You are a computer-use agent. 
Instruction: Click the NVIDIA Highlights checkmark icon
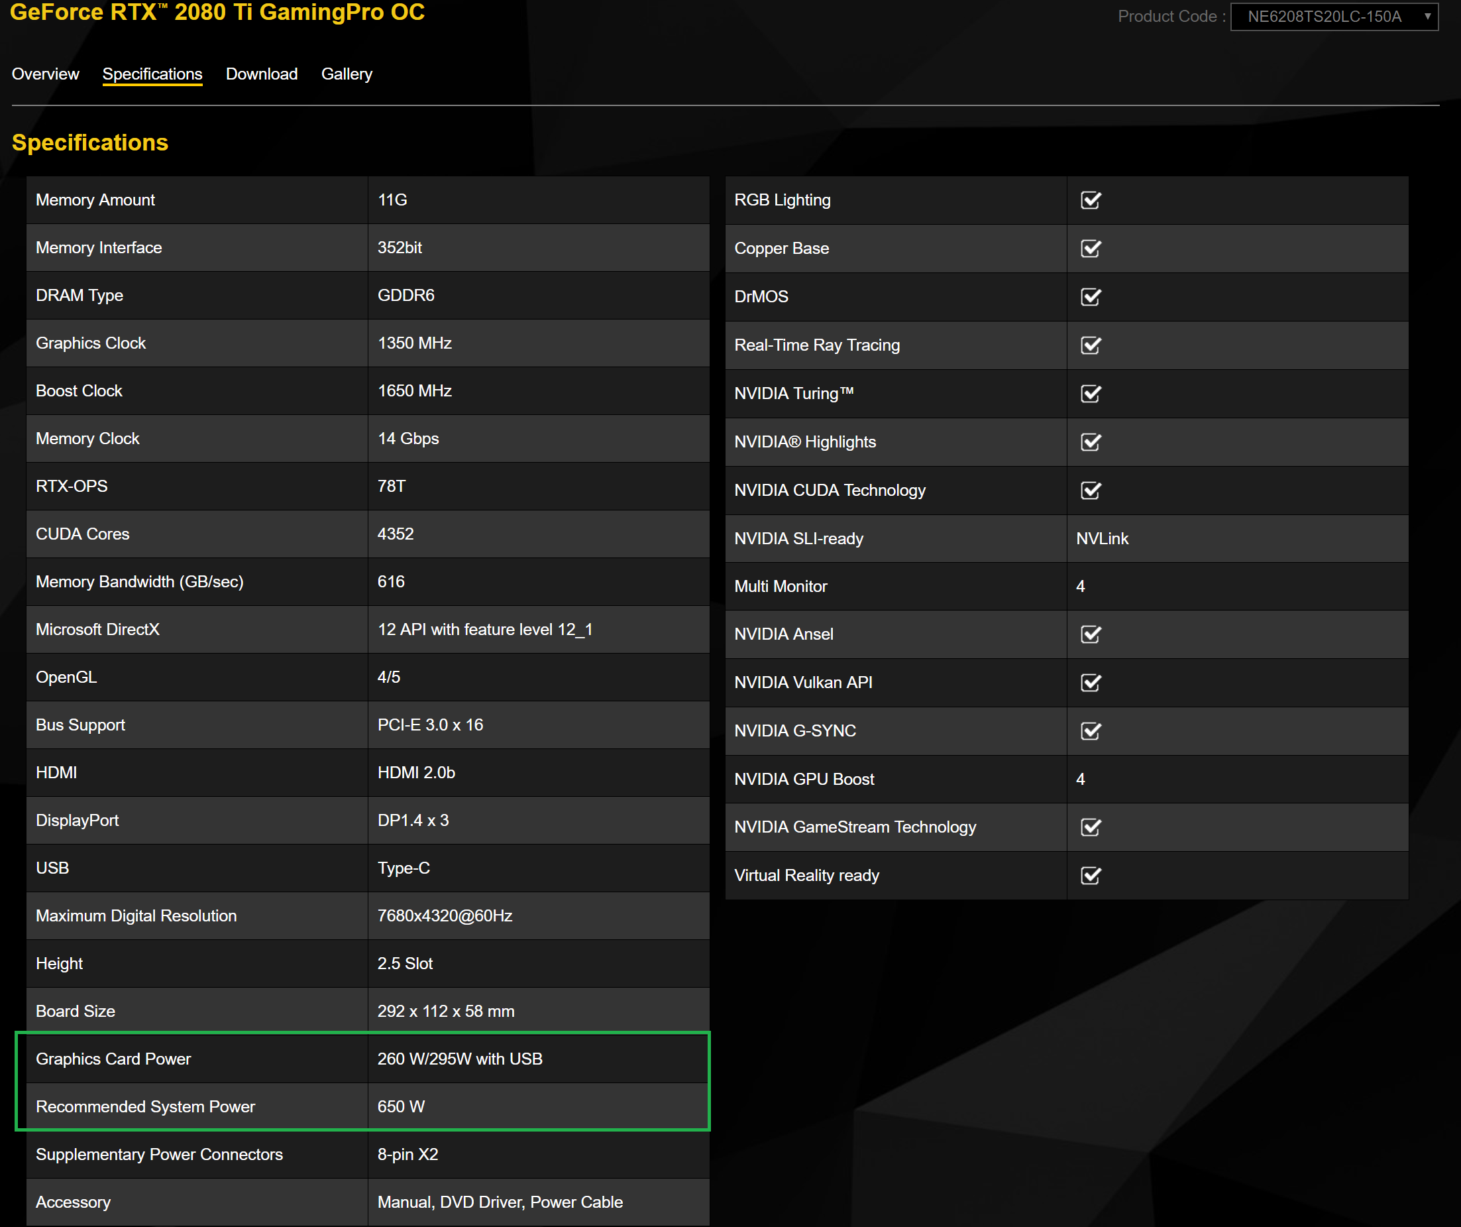click(x=1090, y=442)
